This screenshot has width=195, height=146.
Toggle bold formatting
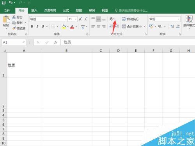tap(32, 26)
